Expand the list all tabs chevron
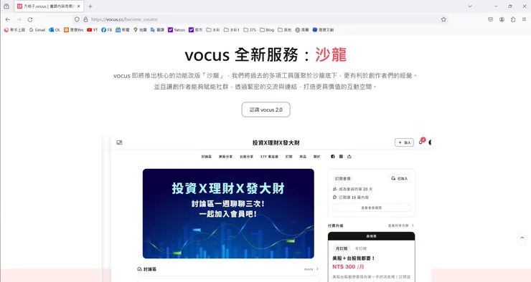This screenshot has width=531, height=282. click(470, 6)
